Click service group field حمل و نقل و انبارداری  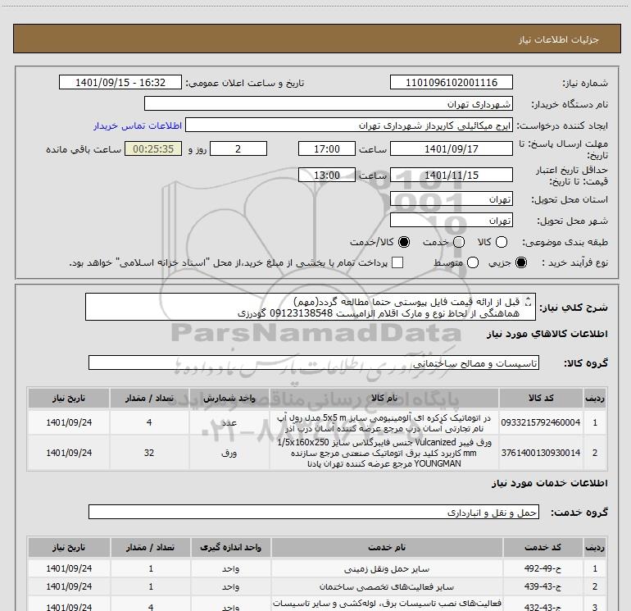[314, 512]
